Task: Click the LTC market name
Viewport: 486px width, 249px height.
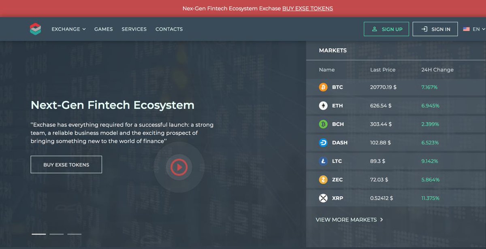Action: pos(337,161)
